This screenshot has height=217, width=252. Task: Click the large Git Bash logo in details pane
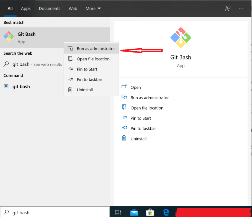point(181,38)
